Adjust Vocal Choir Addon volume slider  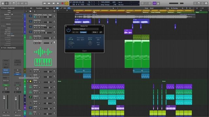coord(48,33)
